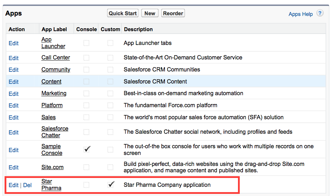Screen dimensions: 334x196
Task: Click 'The fundamental Force.com platform' text
Action: pos(171,105)
